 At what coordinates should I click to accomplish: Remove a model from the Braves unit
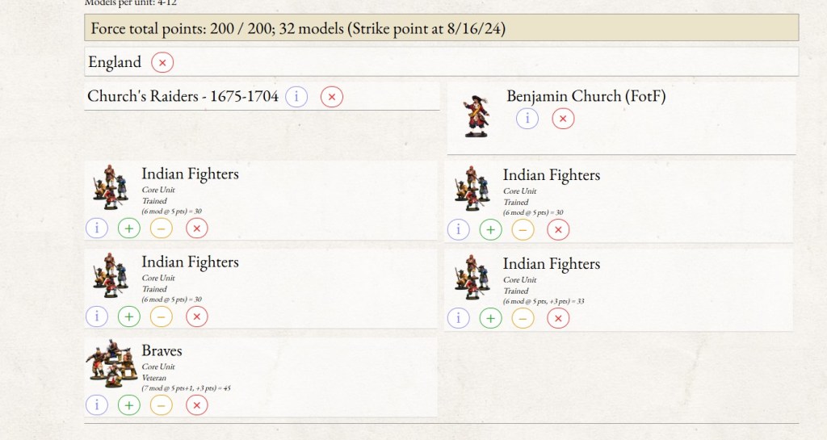(x=162, y=404)
